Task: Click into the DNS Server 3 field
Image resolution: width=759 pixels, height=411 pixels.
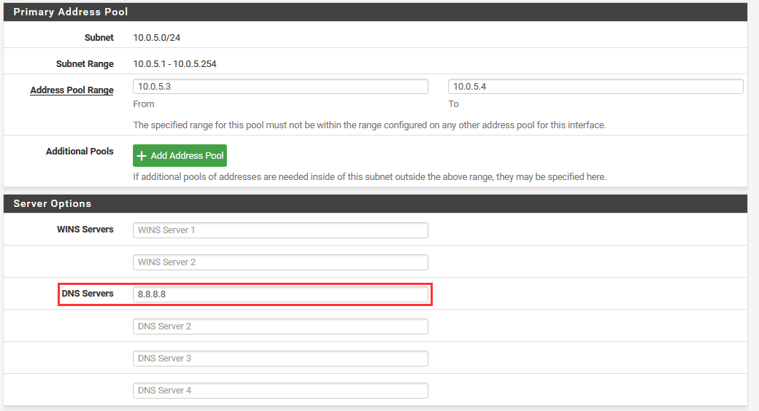Action: 280,359
